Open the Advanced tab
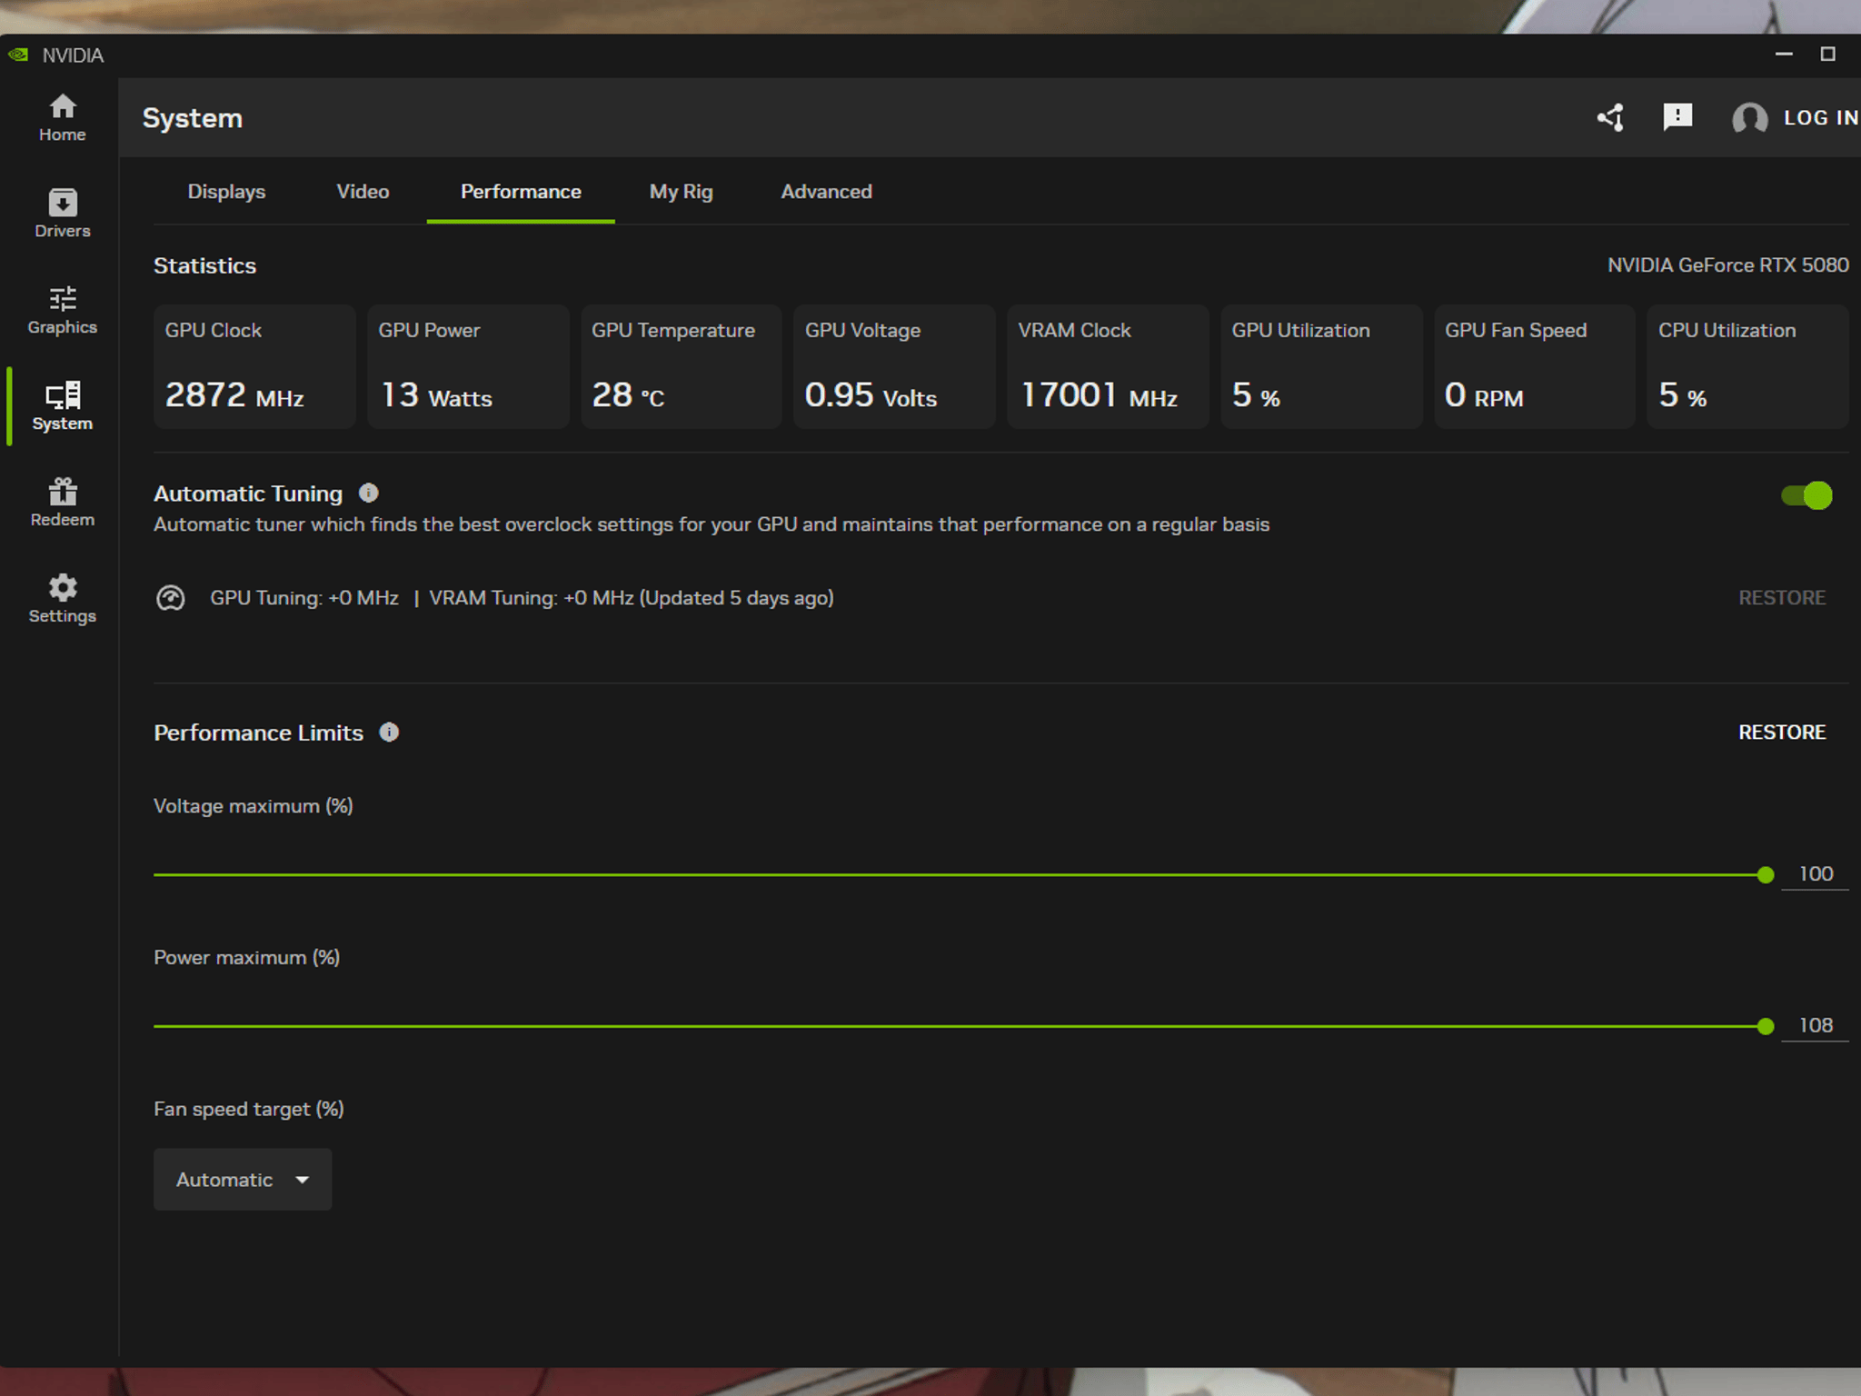This screenshot has width=1861, height=1396. (x=826, y=192)
